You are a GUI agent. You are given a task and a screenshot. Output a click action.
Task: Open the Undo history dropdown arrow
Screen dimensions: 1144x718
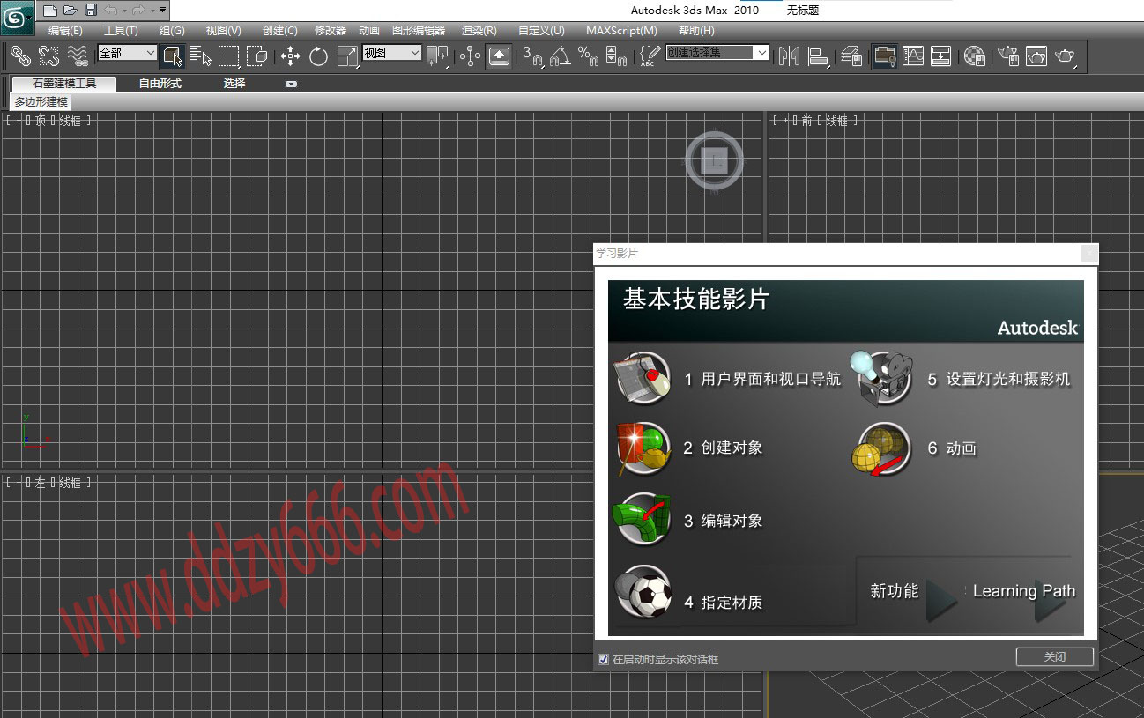click(124, 11)
